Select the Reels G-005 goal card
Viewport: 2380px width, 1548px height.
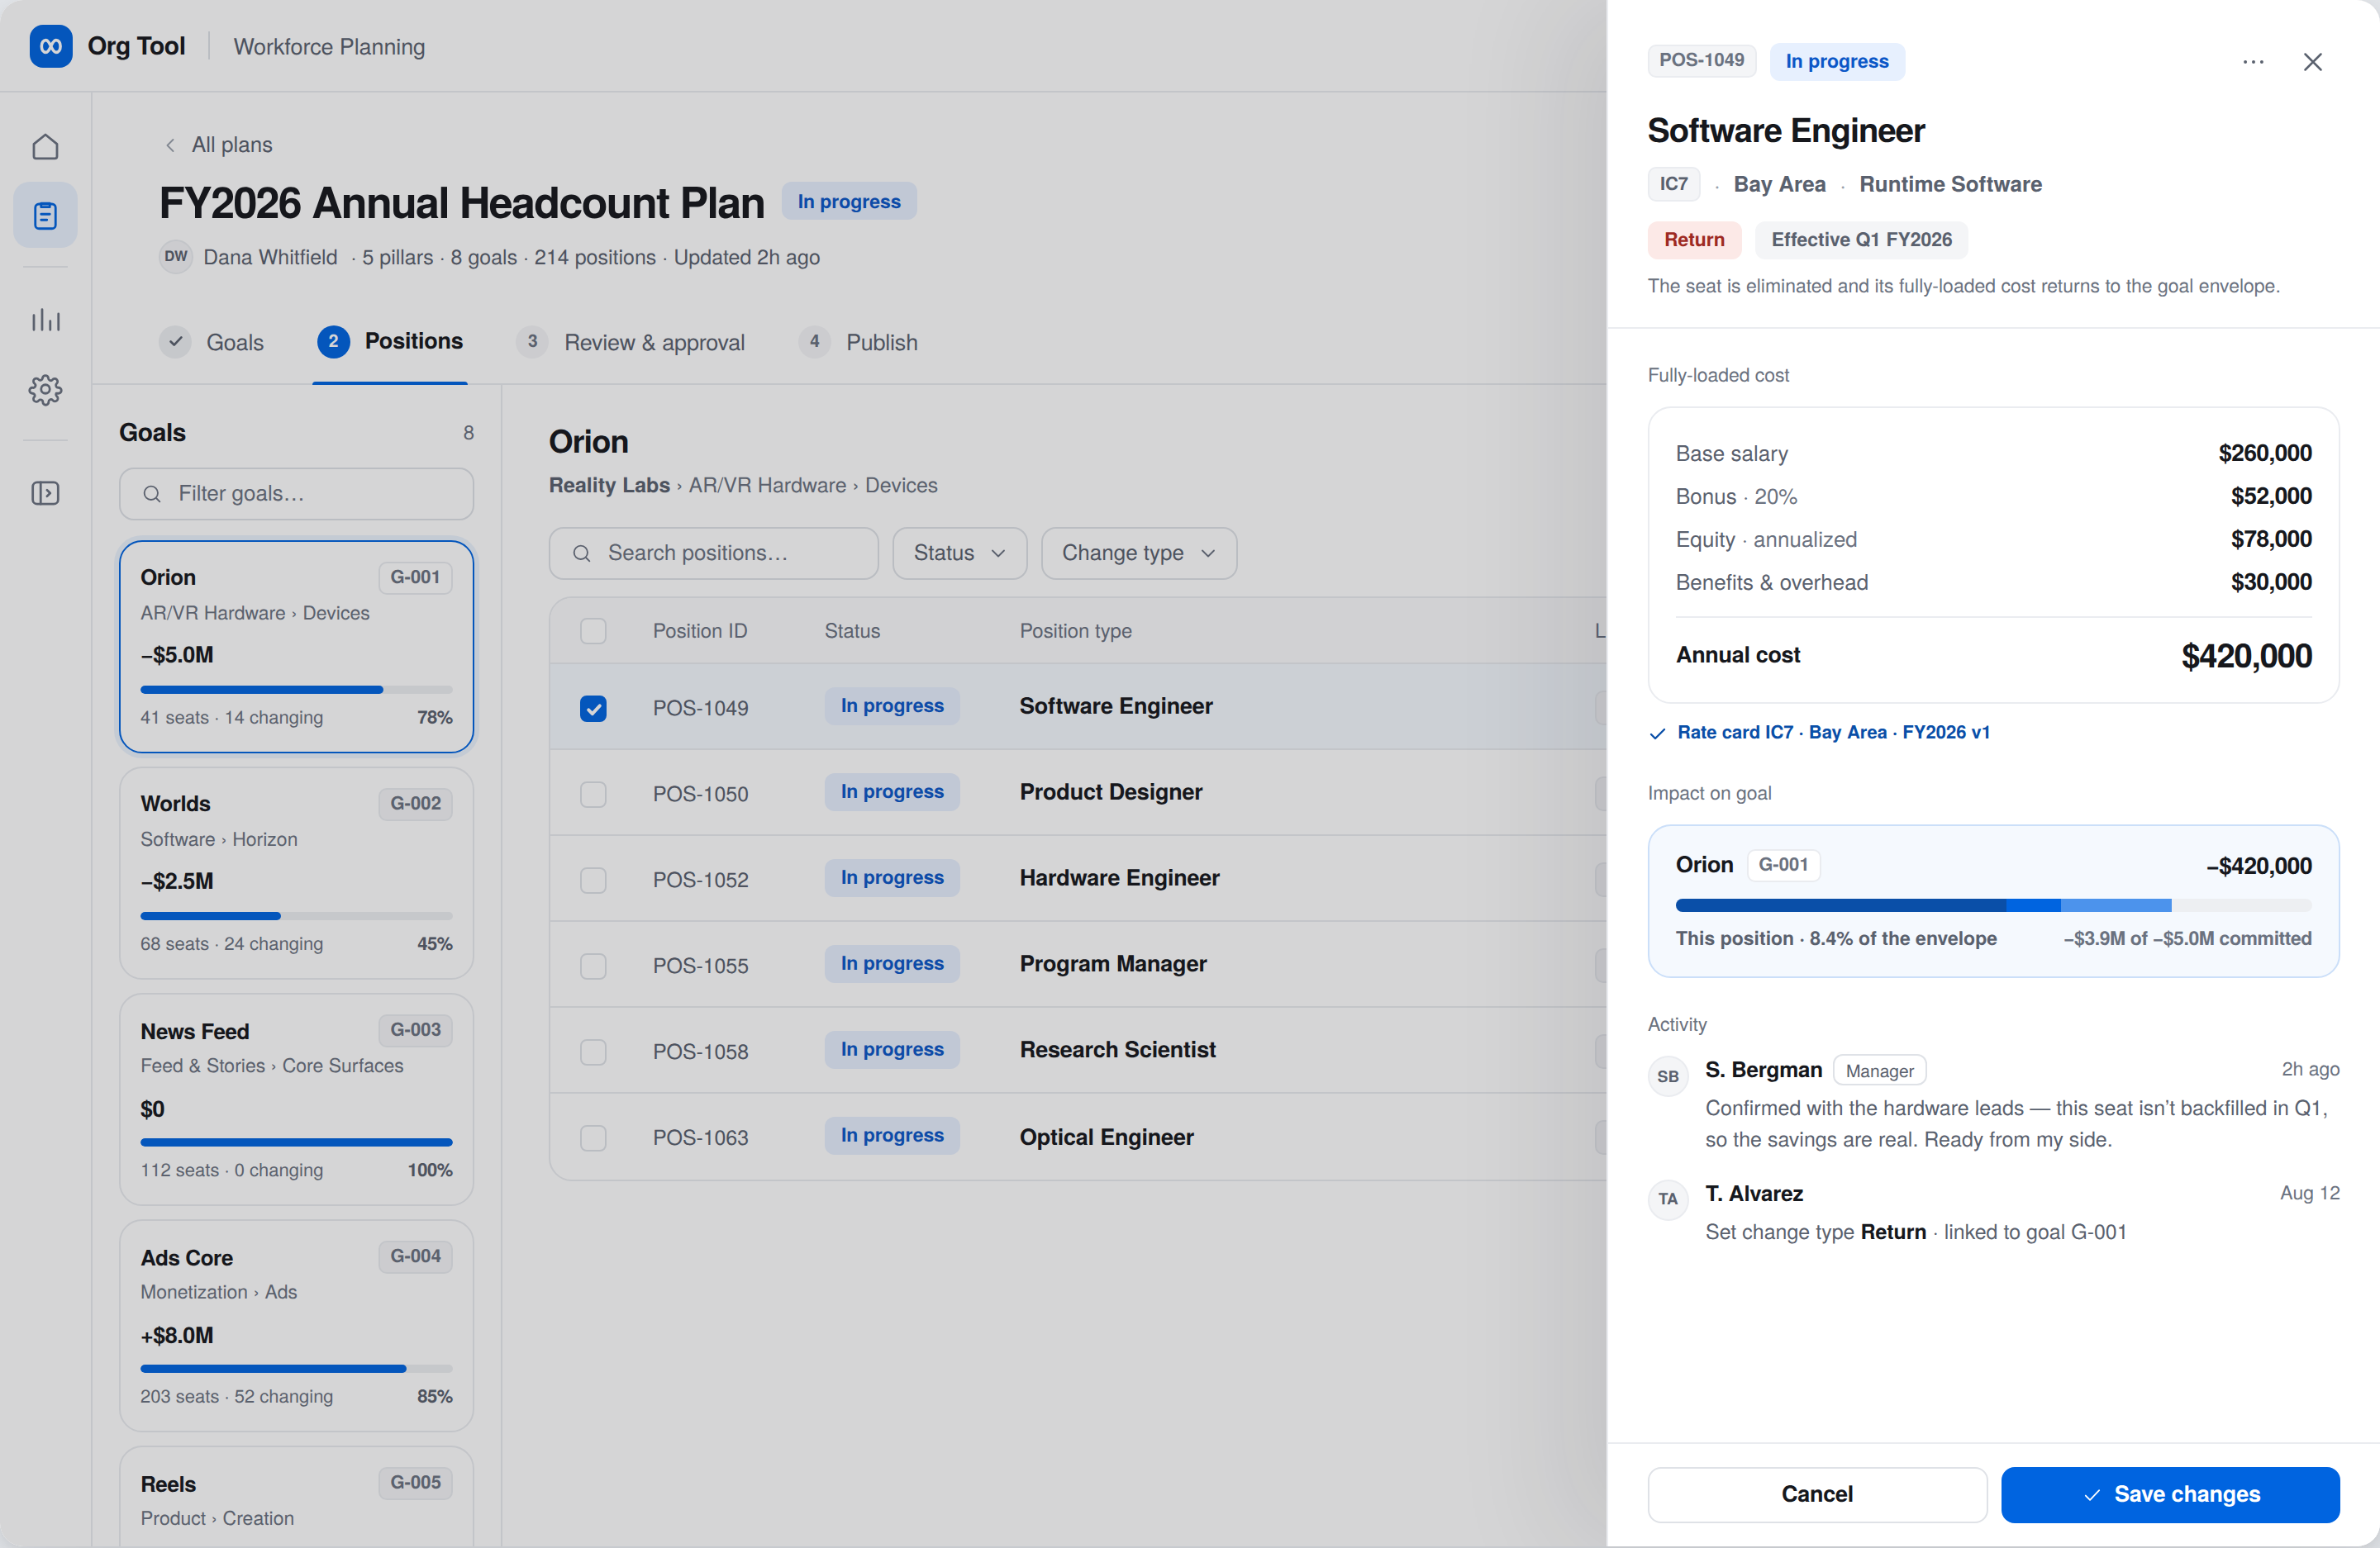pyautogui.click(x=296, y=1496)
